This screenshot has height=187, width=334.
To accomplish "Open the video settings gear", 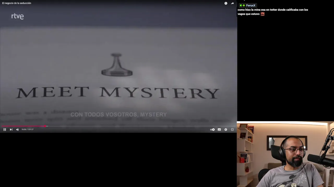I will coord(226,130).
